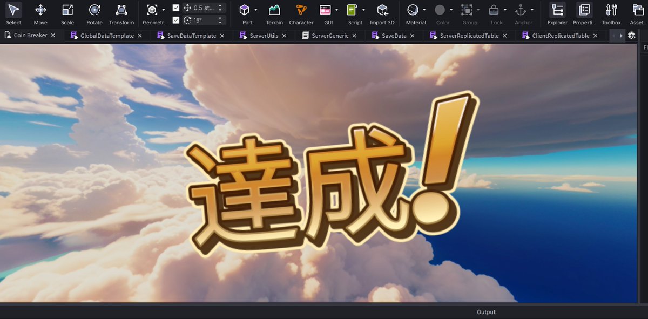Expand the Lock dropdown arrow
The height and width of the screenshot is (319, 648).
click(505, 10)
